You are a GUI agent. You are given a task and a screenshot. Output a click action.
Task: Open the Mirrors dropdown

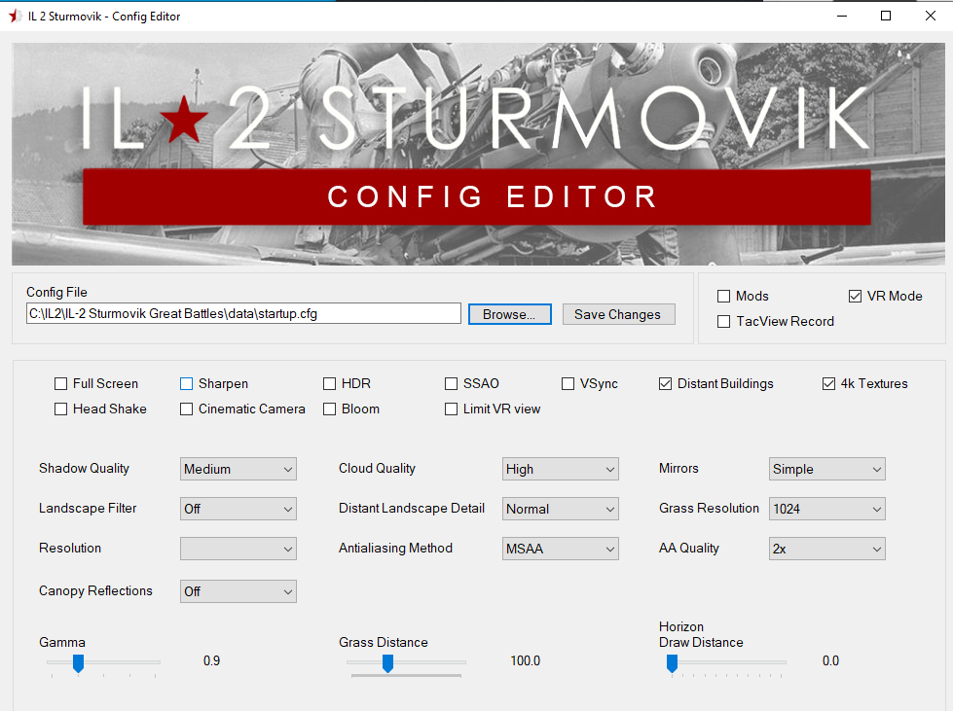[x=826, y=470]
